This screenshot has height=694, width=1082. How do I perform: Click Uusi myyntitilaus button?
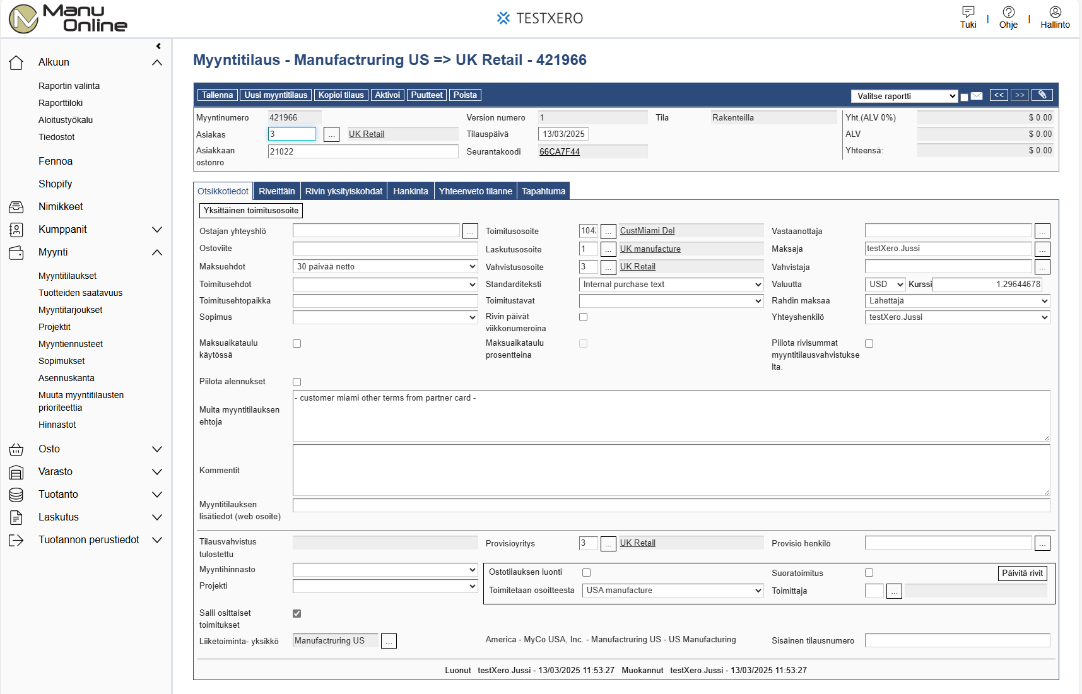point(276,95)
